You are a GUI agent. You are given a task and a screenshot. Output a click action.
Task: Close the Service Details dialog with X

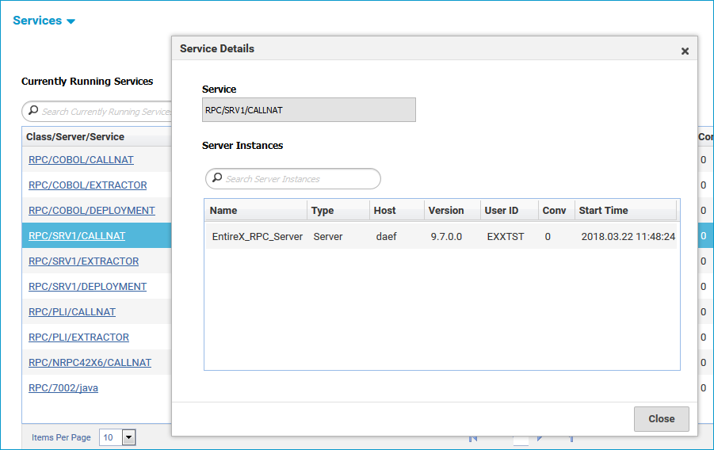click(685, 51)
